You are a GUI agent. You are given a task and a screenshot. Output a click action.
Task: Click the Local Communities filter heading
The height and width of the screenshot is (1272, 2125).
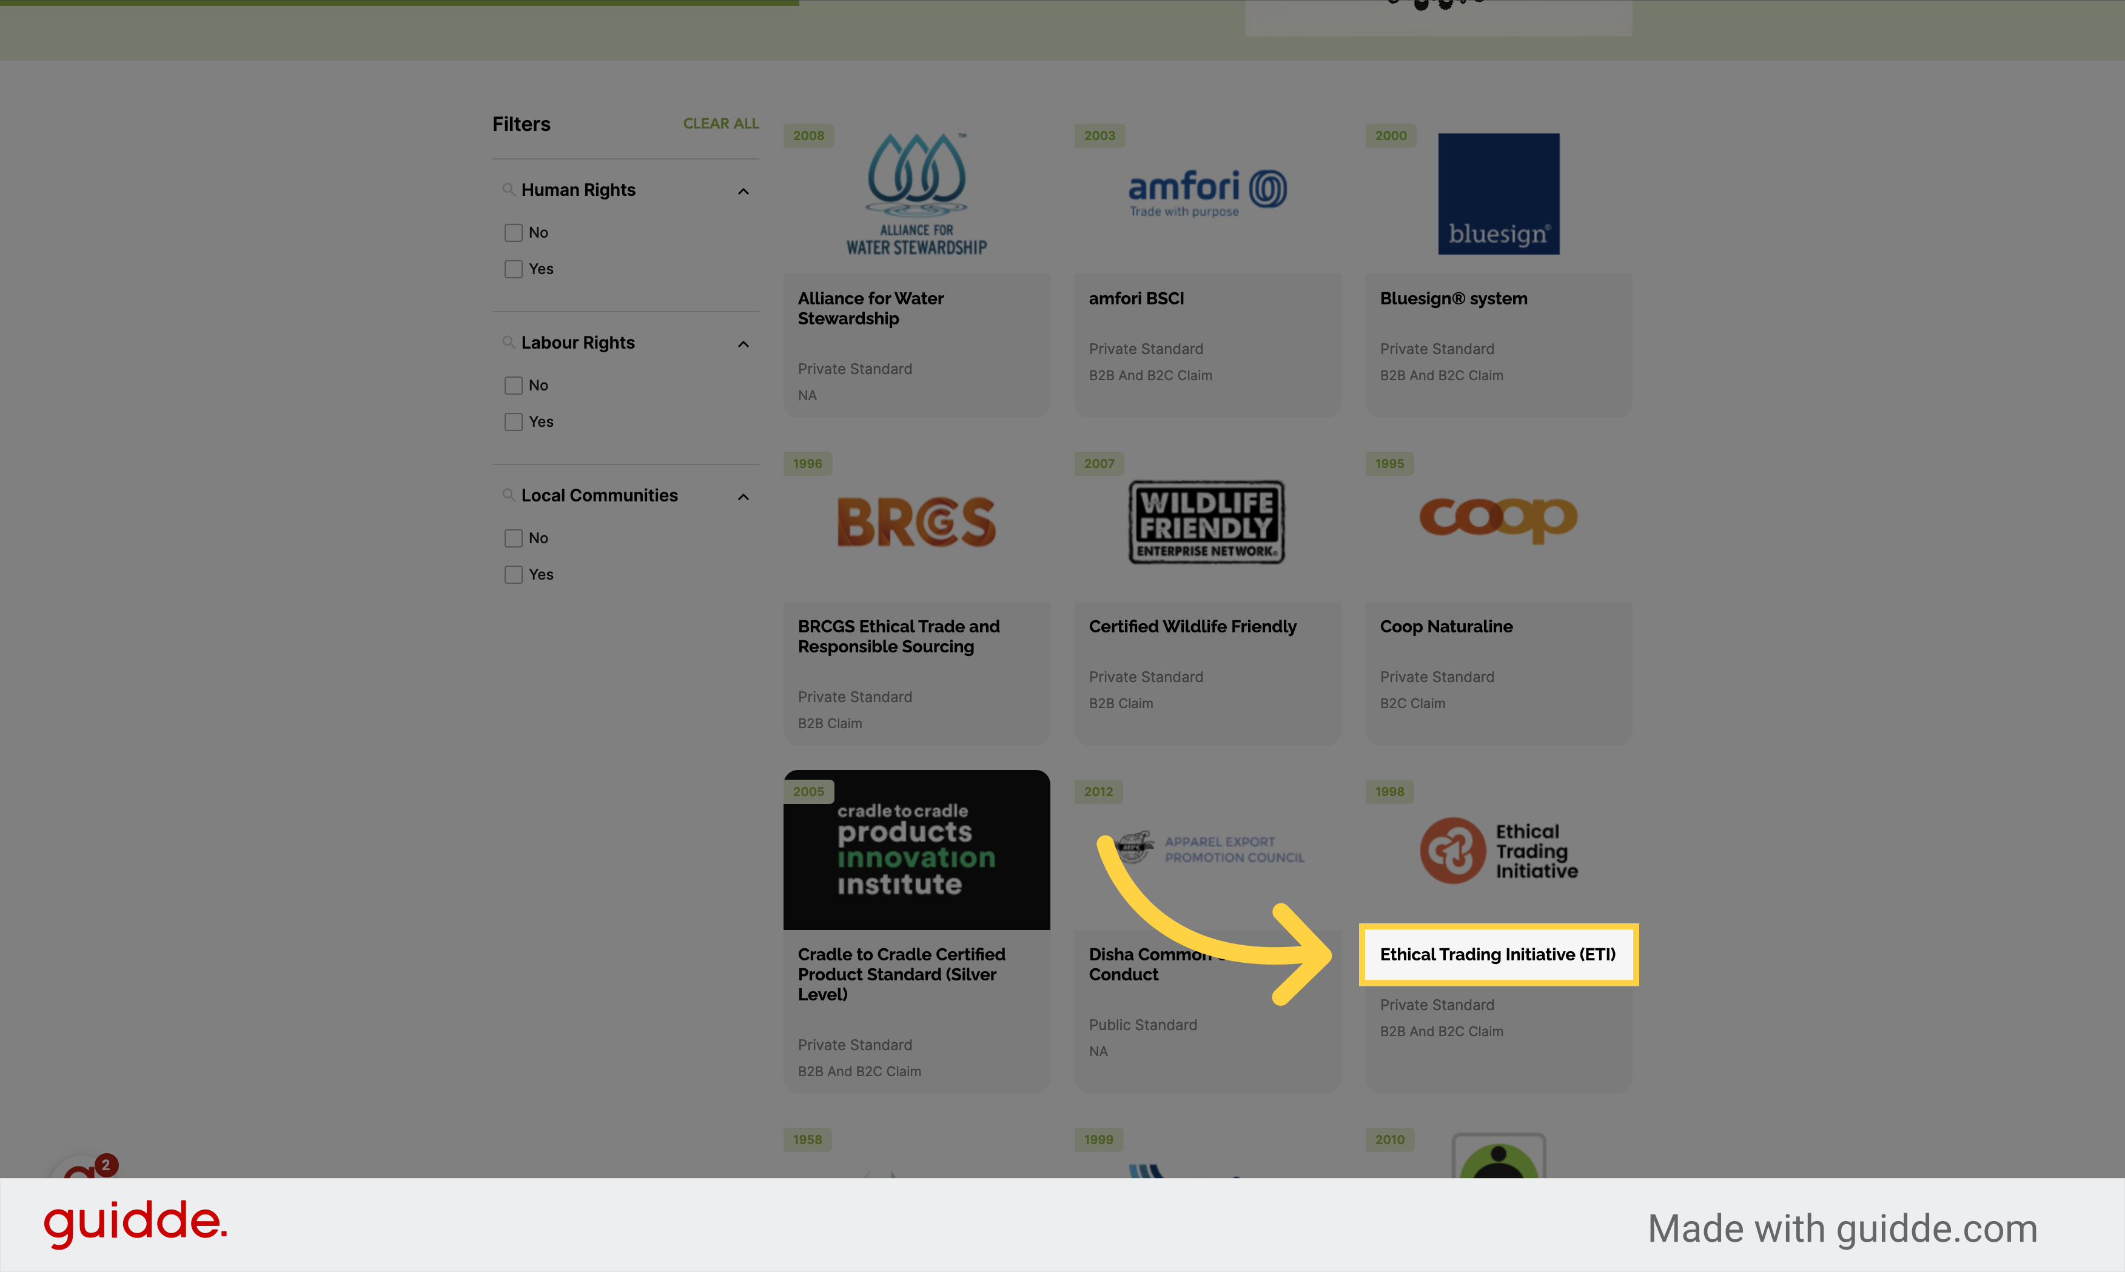click(x=599, y=495)
